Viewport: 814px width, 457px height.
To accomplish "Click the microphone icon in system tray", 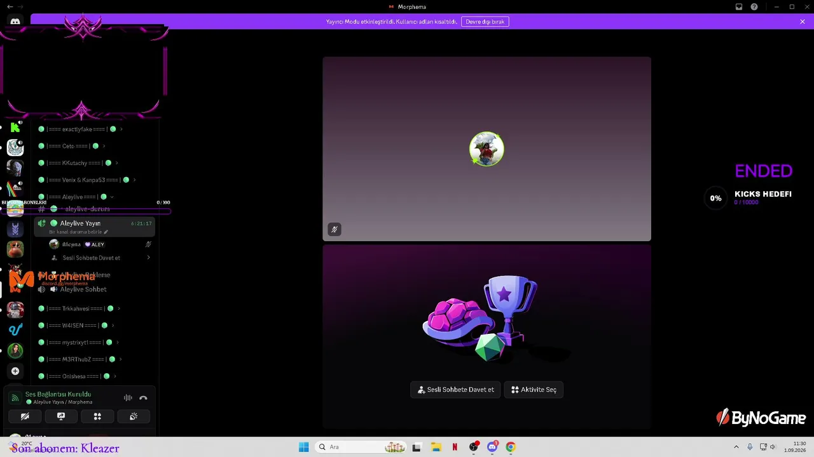I will click(750, 447).
